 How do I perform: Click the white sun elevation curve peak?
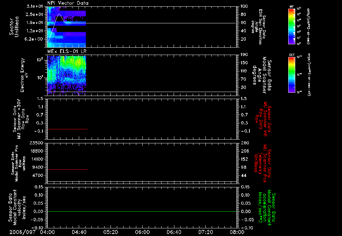tap(59, 14)
